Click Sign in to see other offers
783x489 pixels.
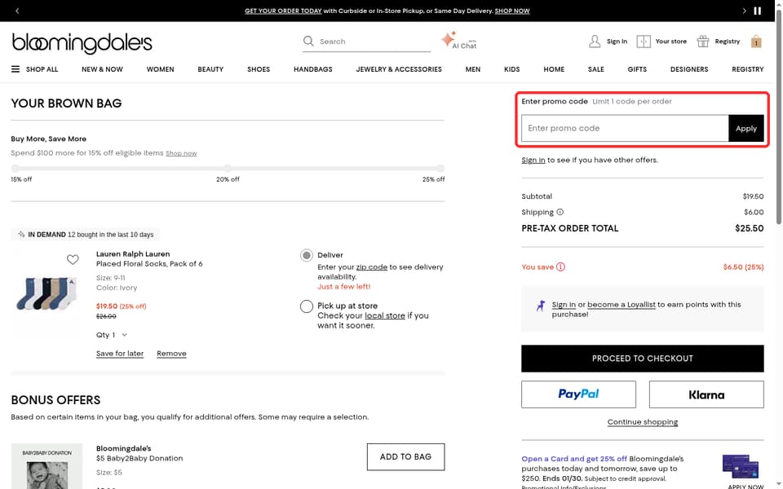point(533,161)
